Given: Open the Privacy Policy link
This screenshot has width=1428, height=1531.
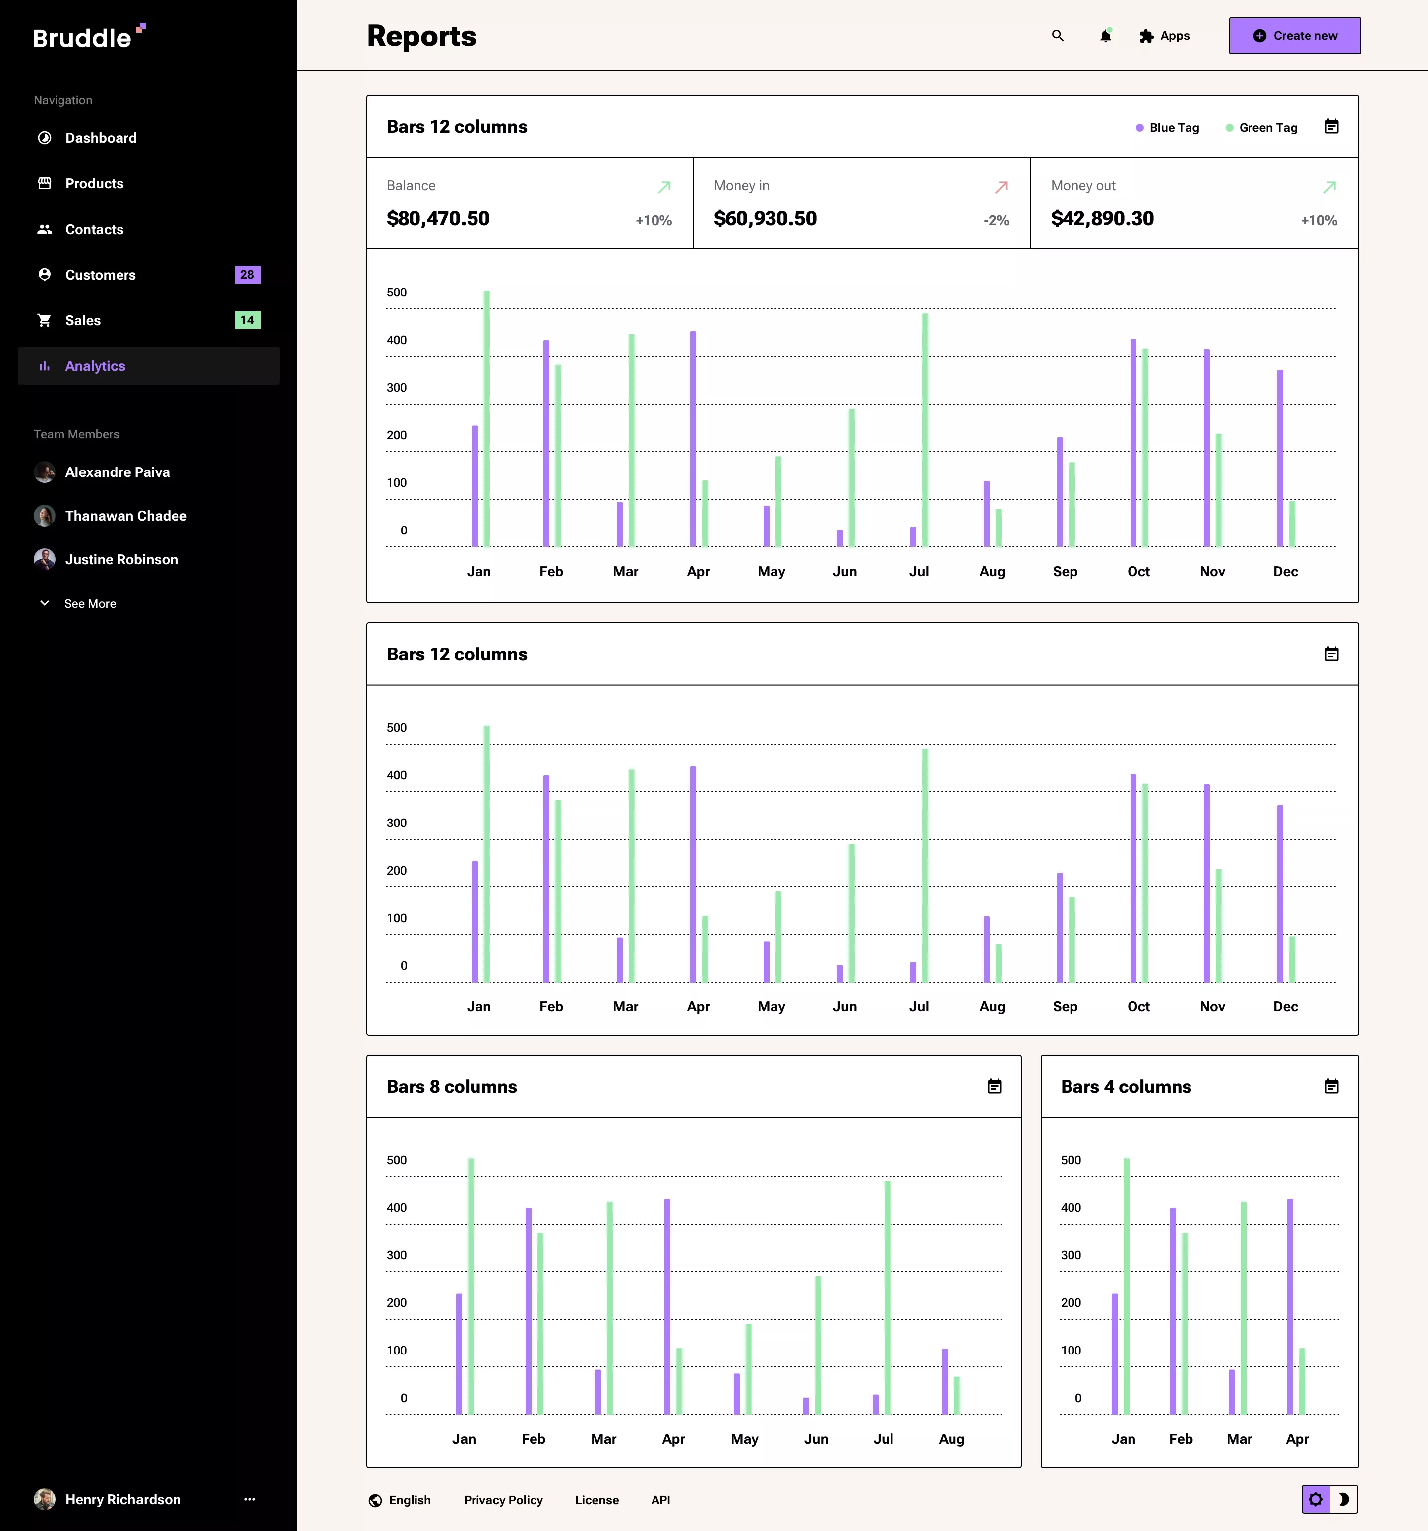Looking at the screenshot, I should 503,1499.
